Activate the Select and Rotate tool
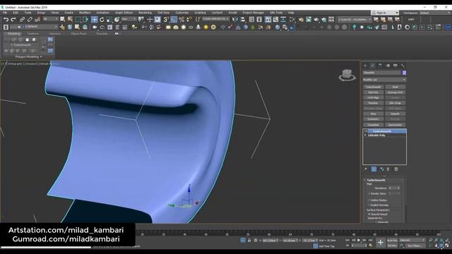Image resolution: width=452 pixels, height=254 pixels. tap(102, 20)
